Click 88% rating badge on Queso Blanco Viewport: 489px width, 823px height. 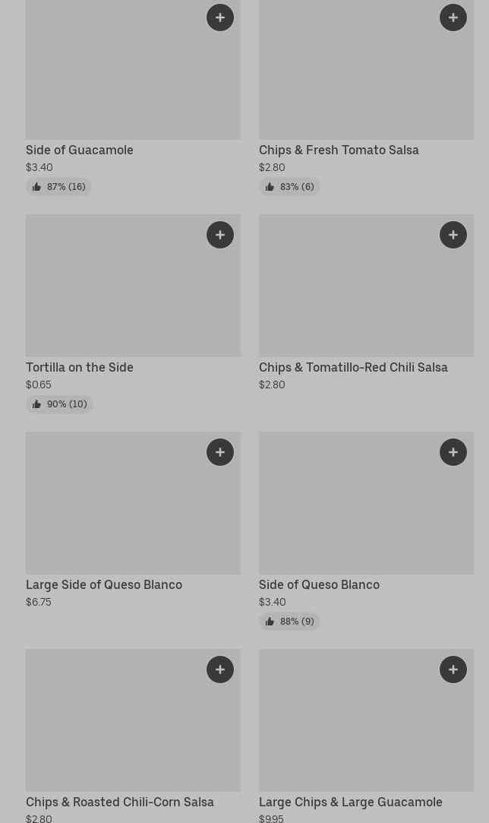[x=289, y=622]
